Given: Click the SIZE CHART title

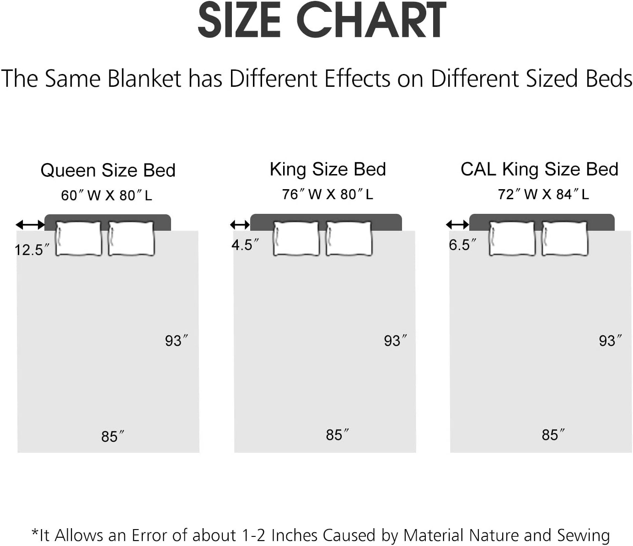Looking at the screenshot, I should click(x=322, y=21).
